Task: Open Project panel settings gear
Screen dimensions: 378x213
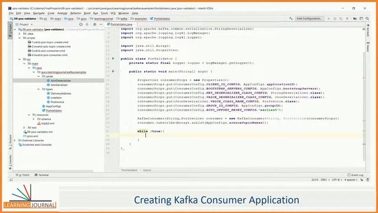Action: [x=94, y=24]
